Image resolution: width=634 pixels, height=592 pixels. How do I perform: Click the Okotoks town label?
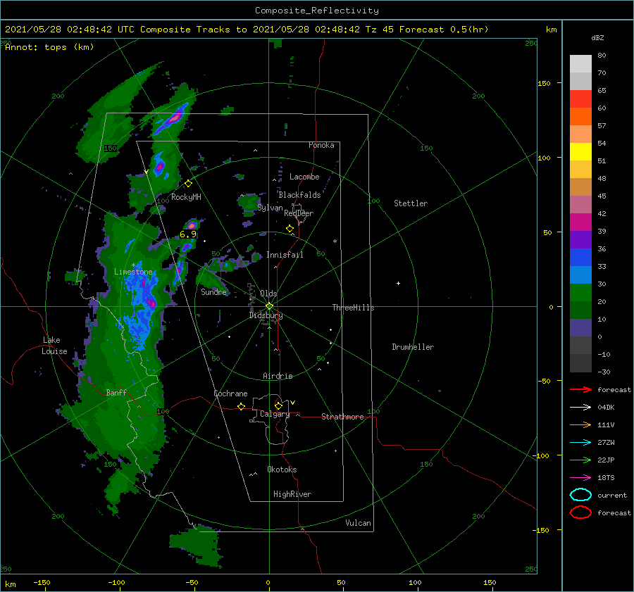pos(282,470)
